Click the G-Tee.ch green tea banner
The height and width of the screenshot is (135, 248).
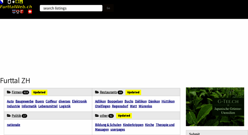(215, 107)
